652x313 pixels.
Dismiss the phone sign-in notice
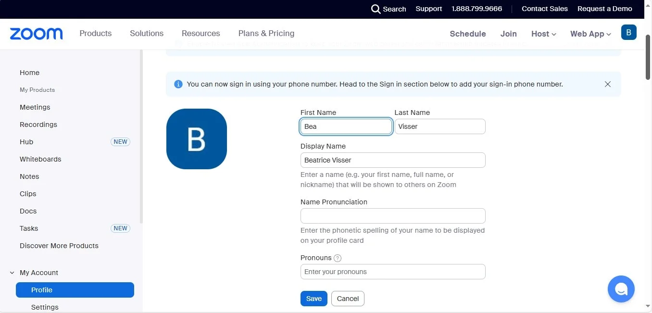608,84
